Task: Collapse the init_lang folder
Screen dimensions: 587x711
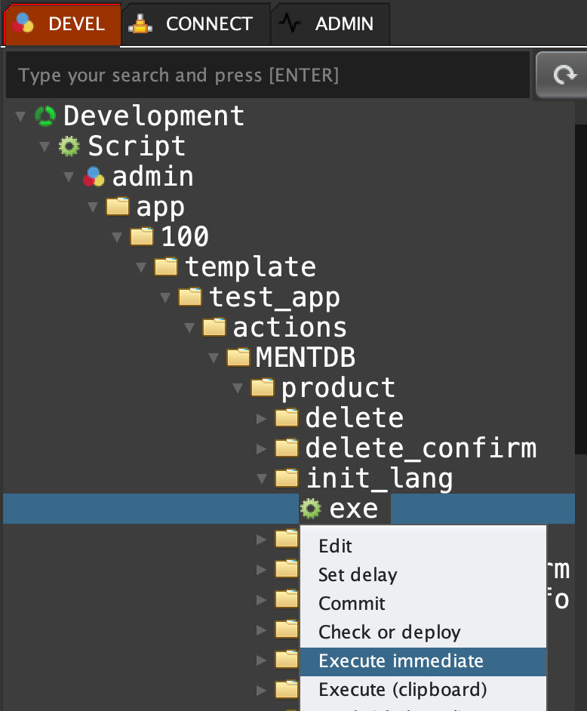Action: (x=262, y=479)
